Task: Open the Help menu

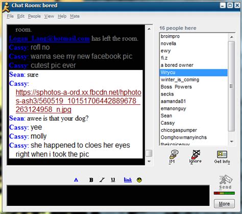Action: [62, 16]
